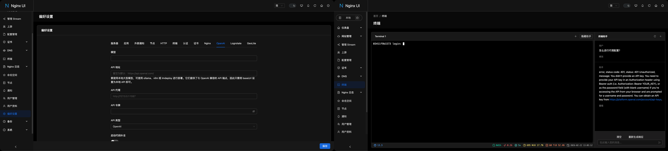
Task: Click logout icon in terminal window header
Action: pos(662,6)
